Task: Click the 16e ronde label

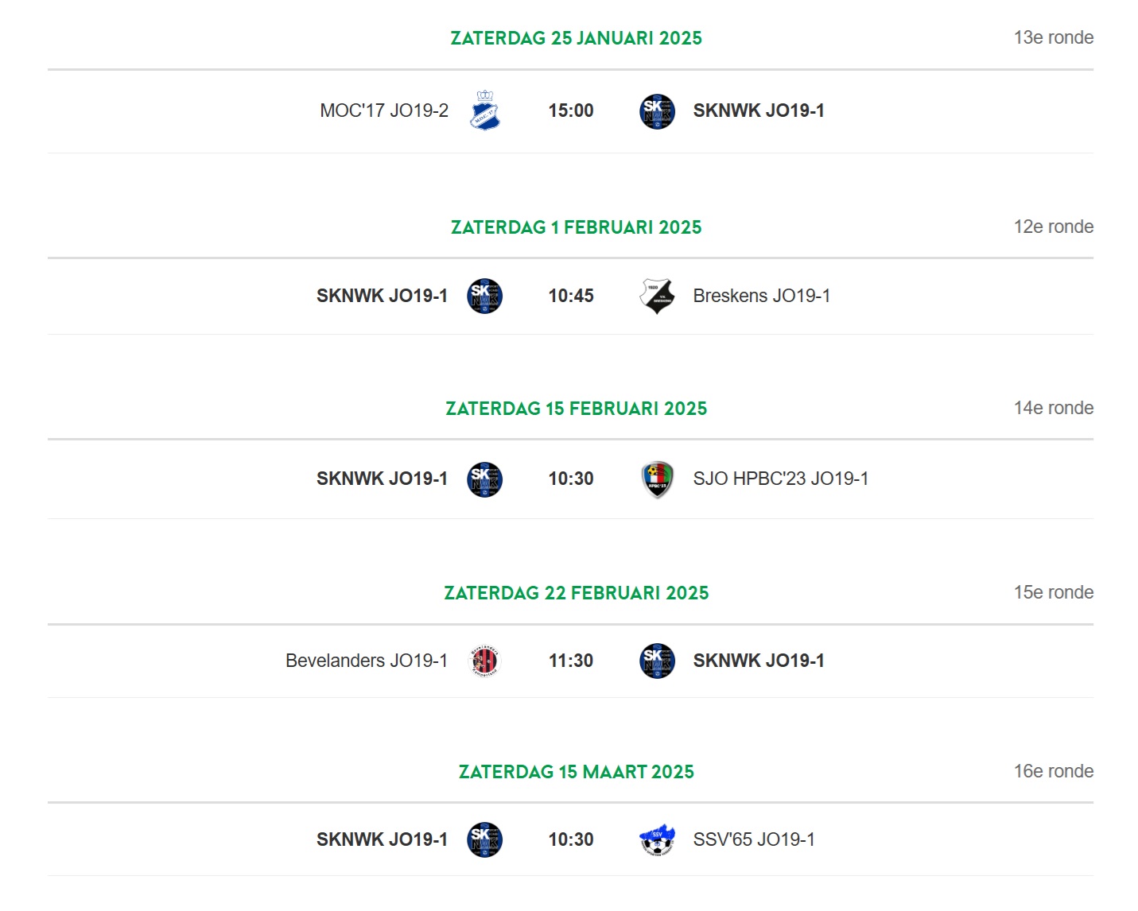Action: 1054,771
